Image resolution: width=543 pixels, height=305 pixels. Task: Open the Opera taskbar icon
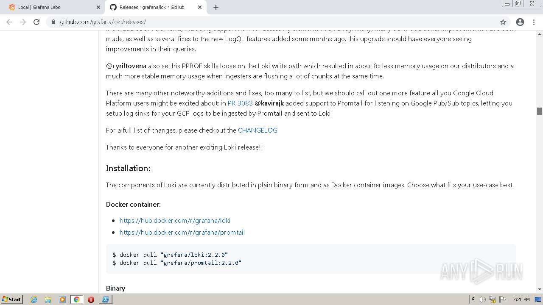91,299
